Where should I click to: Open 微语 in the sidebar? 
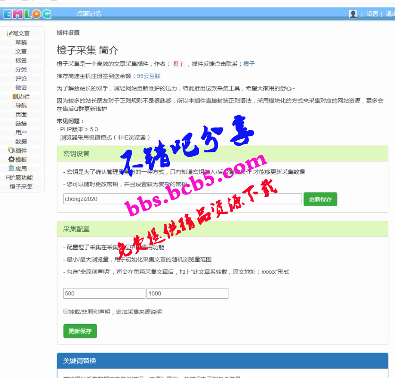coord(21,87)
